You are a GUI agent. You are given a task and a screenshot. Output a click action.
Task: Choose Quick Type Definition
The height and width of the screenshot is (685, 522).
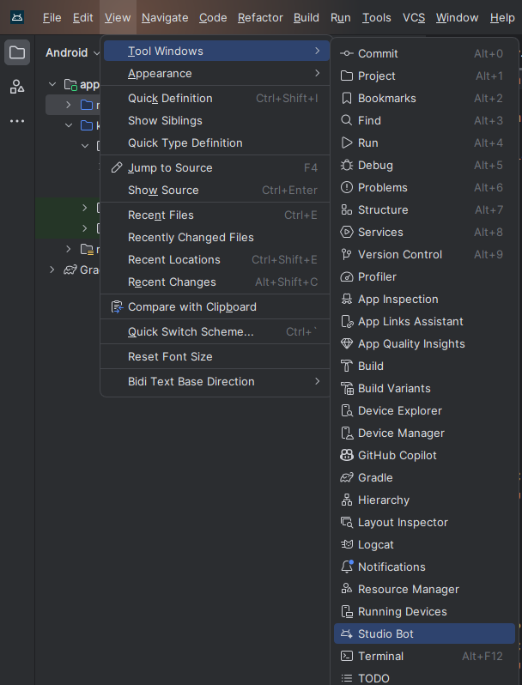pyautogui.click(x=216, y=142)
